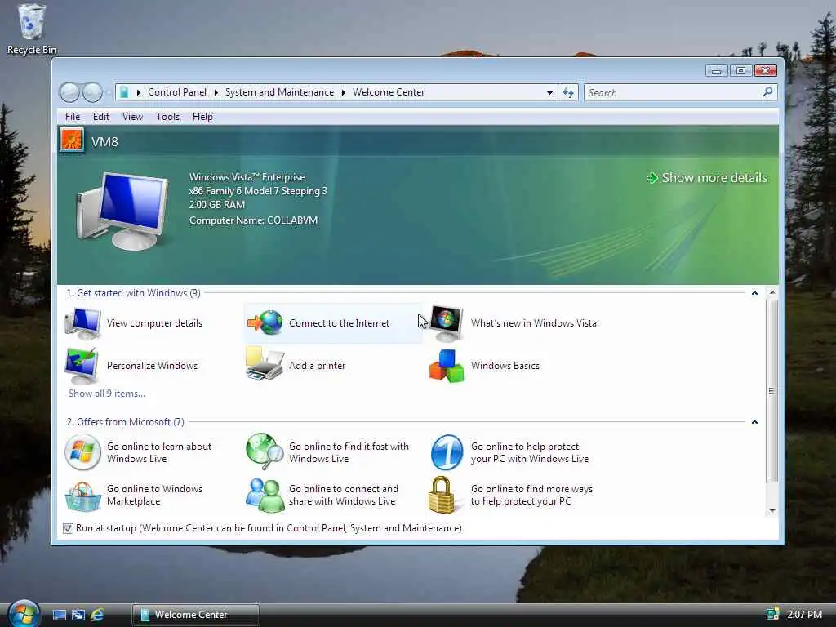Select the Add a printer icon

pyautogui.click(x=264, y=363)
